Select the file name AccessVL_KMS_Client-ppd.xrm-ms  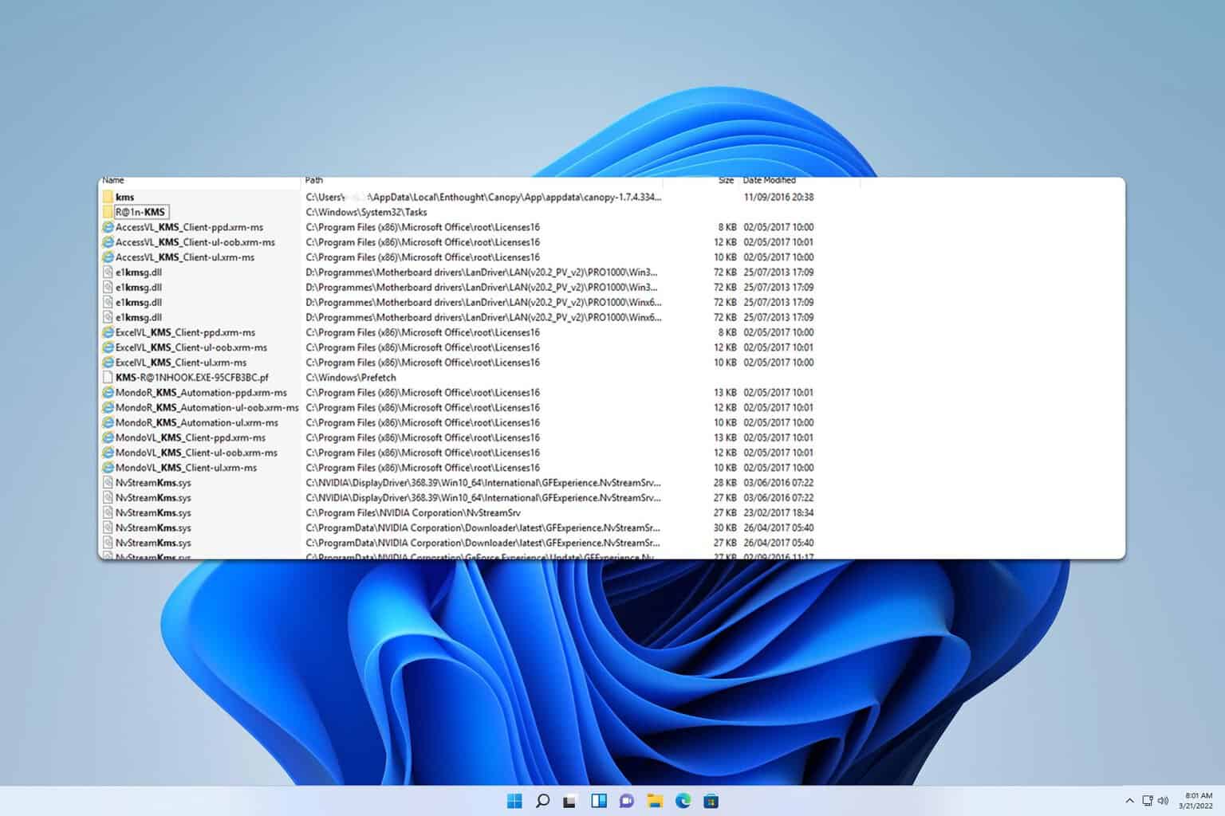click(189, 227)
